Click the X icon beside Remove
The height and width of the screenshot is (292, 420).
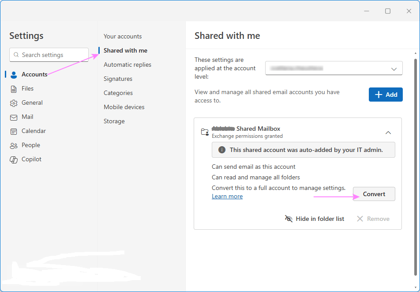click(x=360, y=219)
